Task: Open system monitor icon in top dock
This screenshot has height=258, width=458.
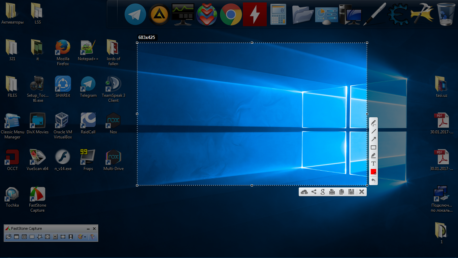Action: click(x=183, y=14)
